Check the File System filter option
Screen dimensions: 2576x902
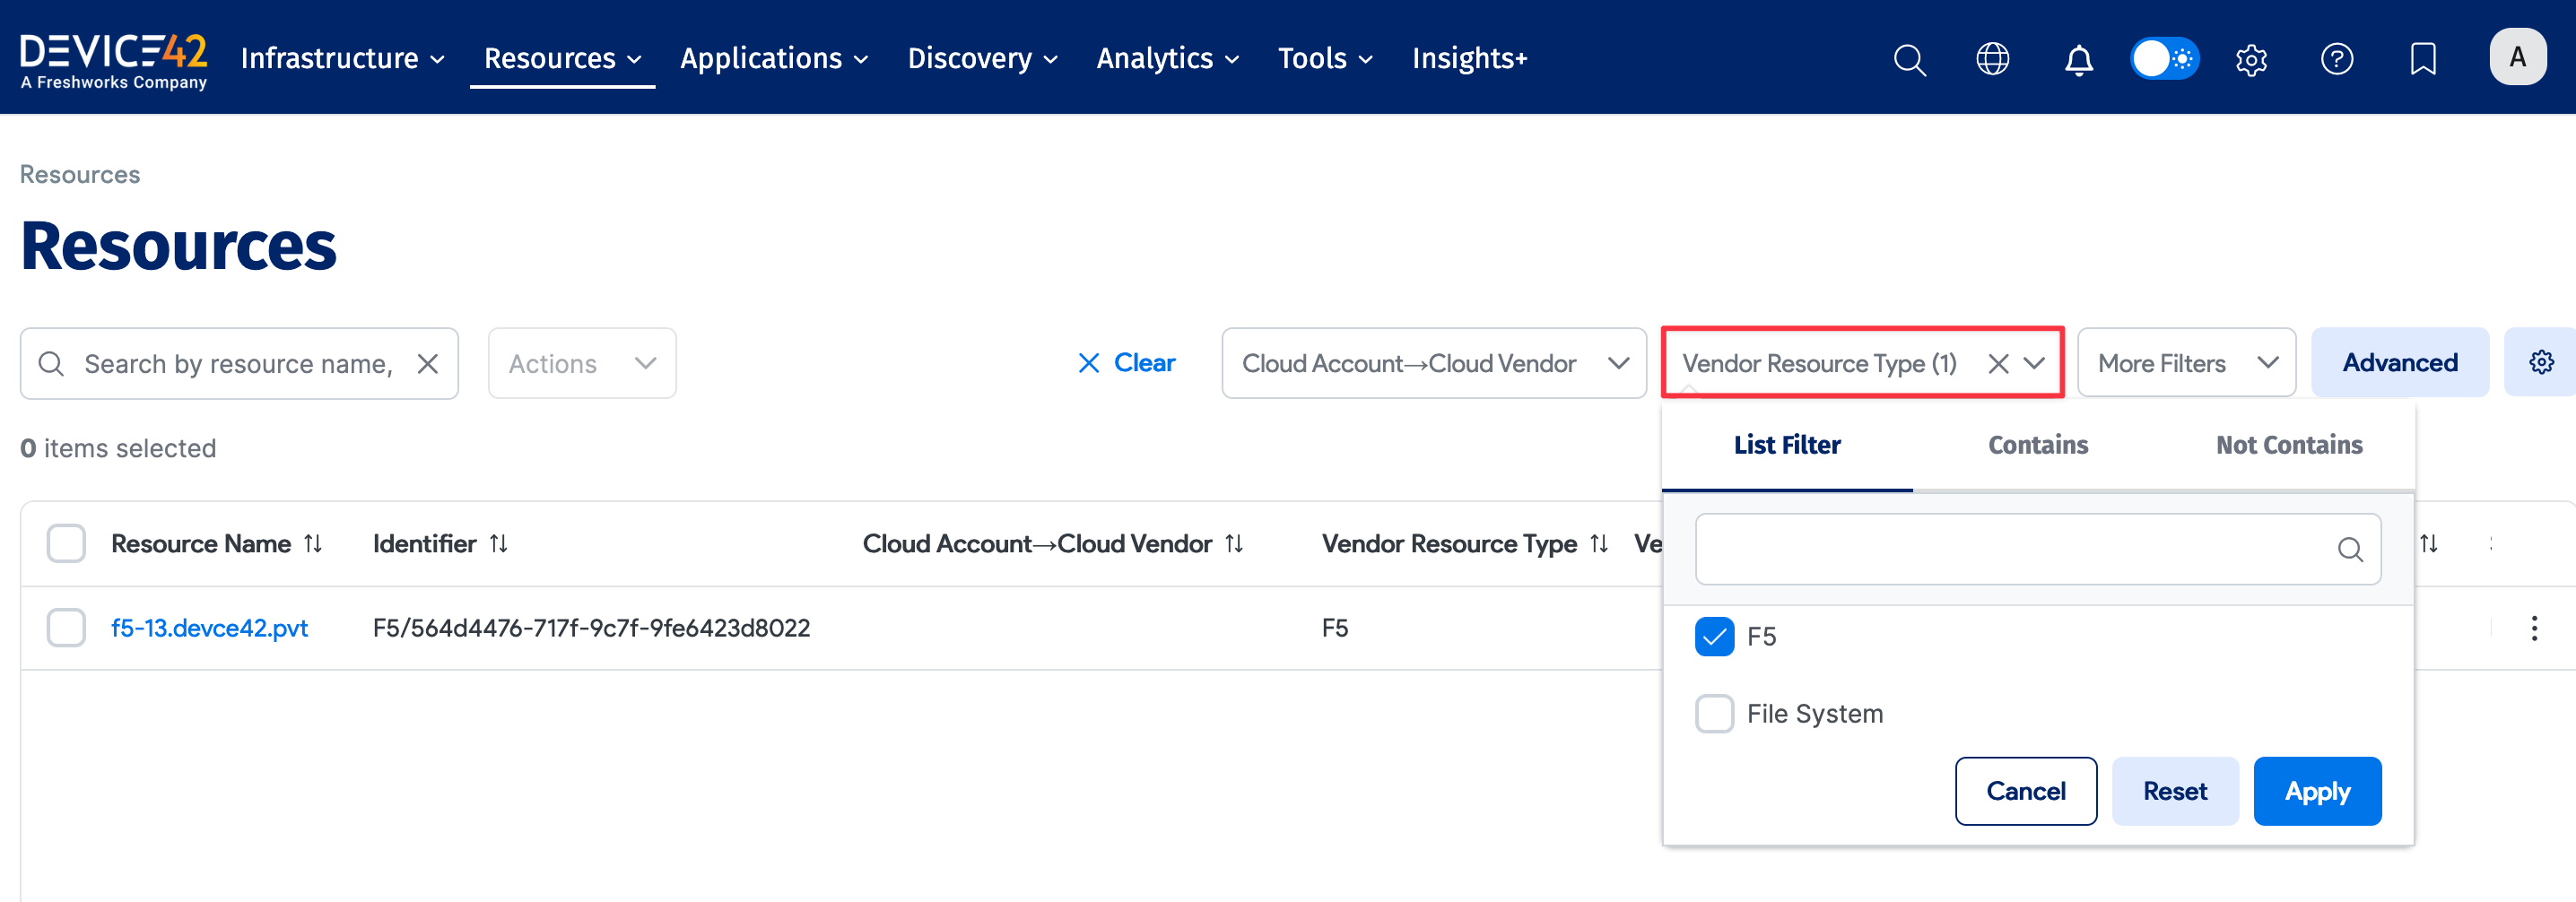coord(1714,713)
